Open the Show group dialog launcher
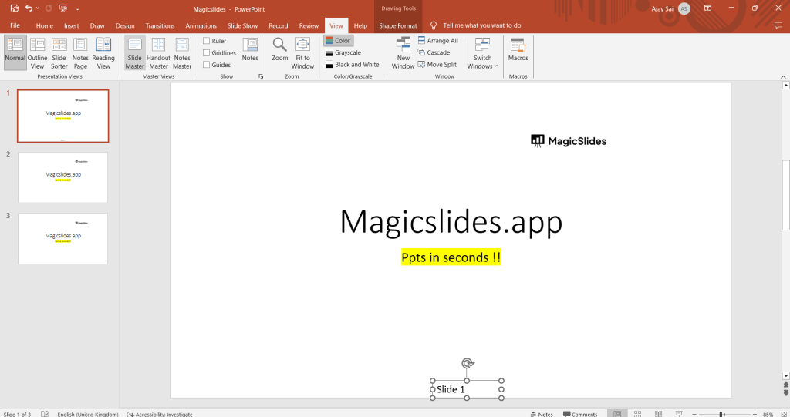Screen dimensions: 790x417 (x=261, y=76)
